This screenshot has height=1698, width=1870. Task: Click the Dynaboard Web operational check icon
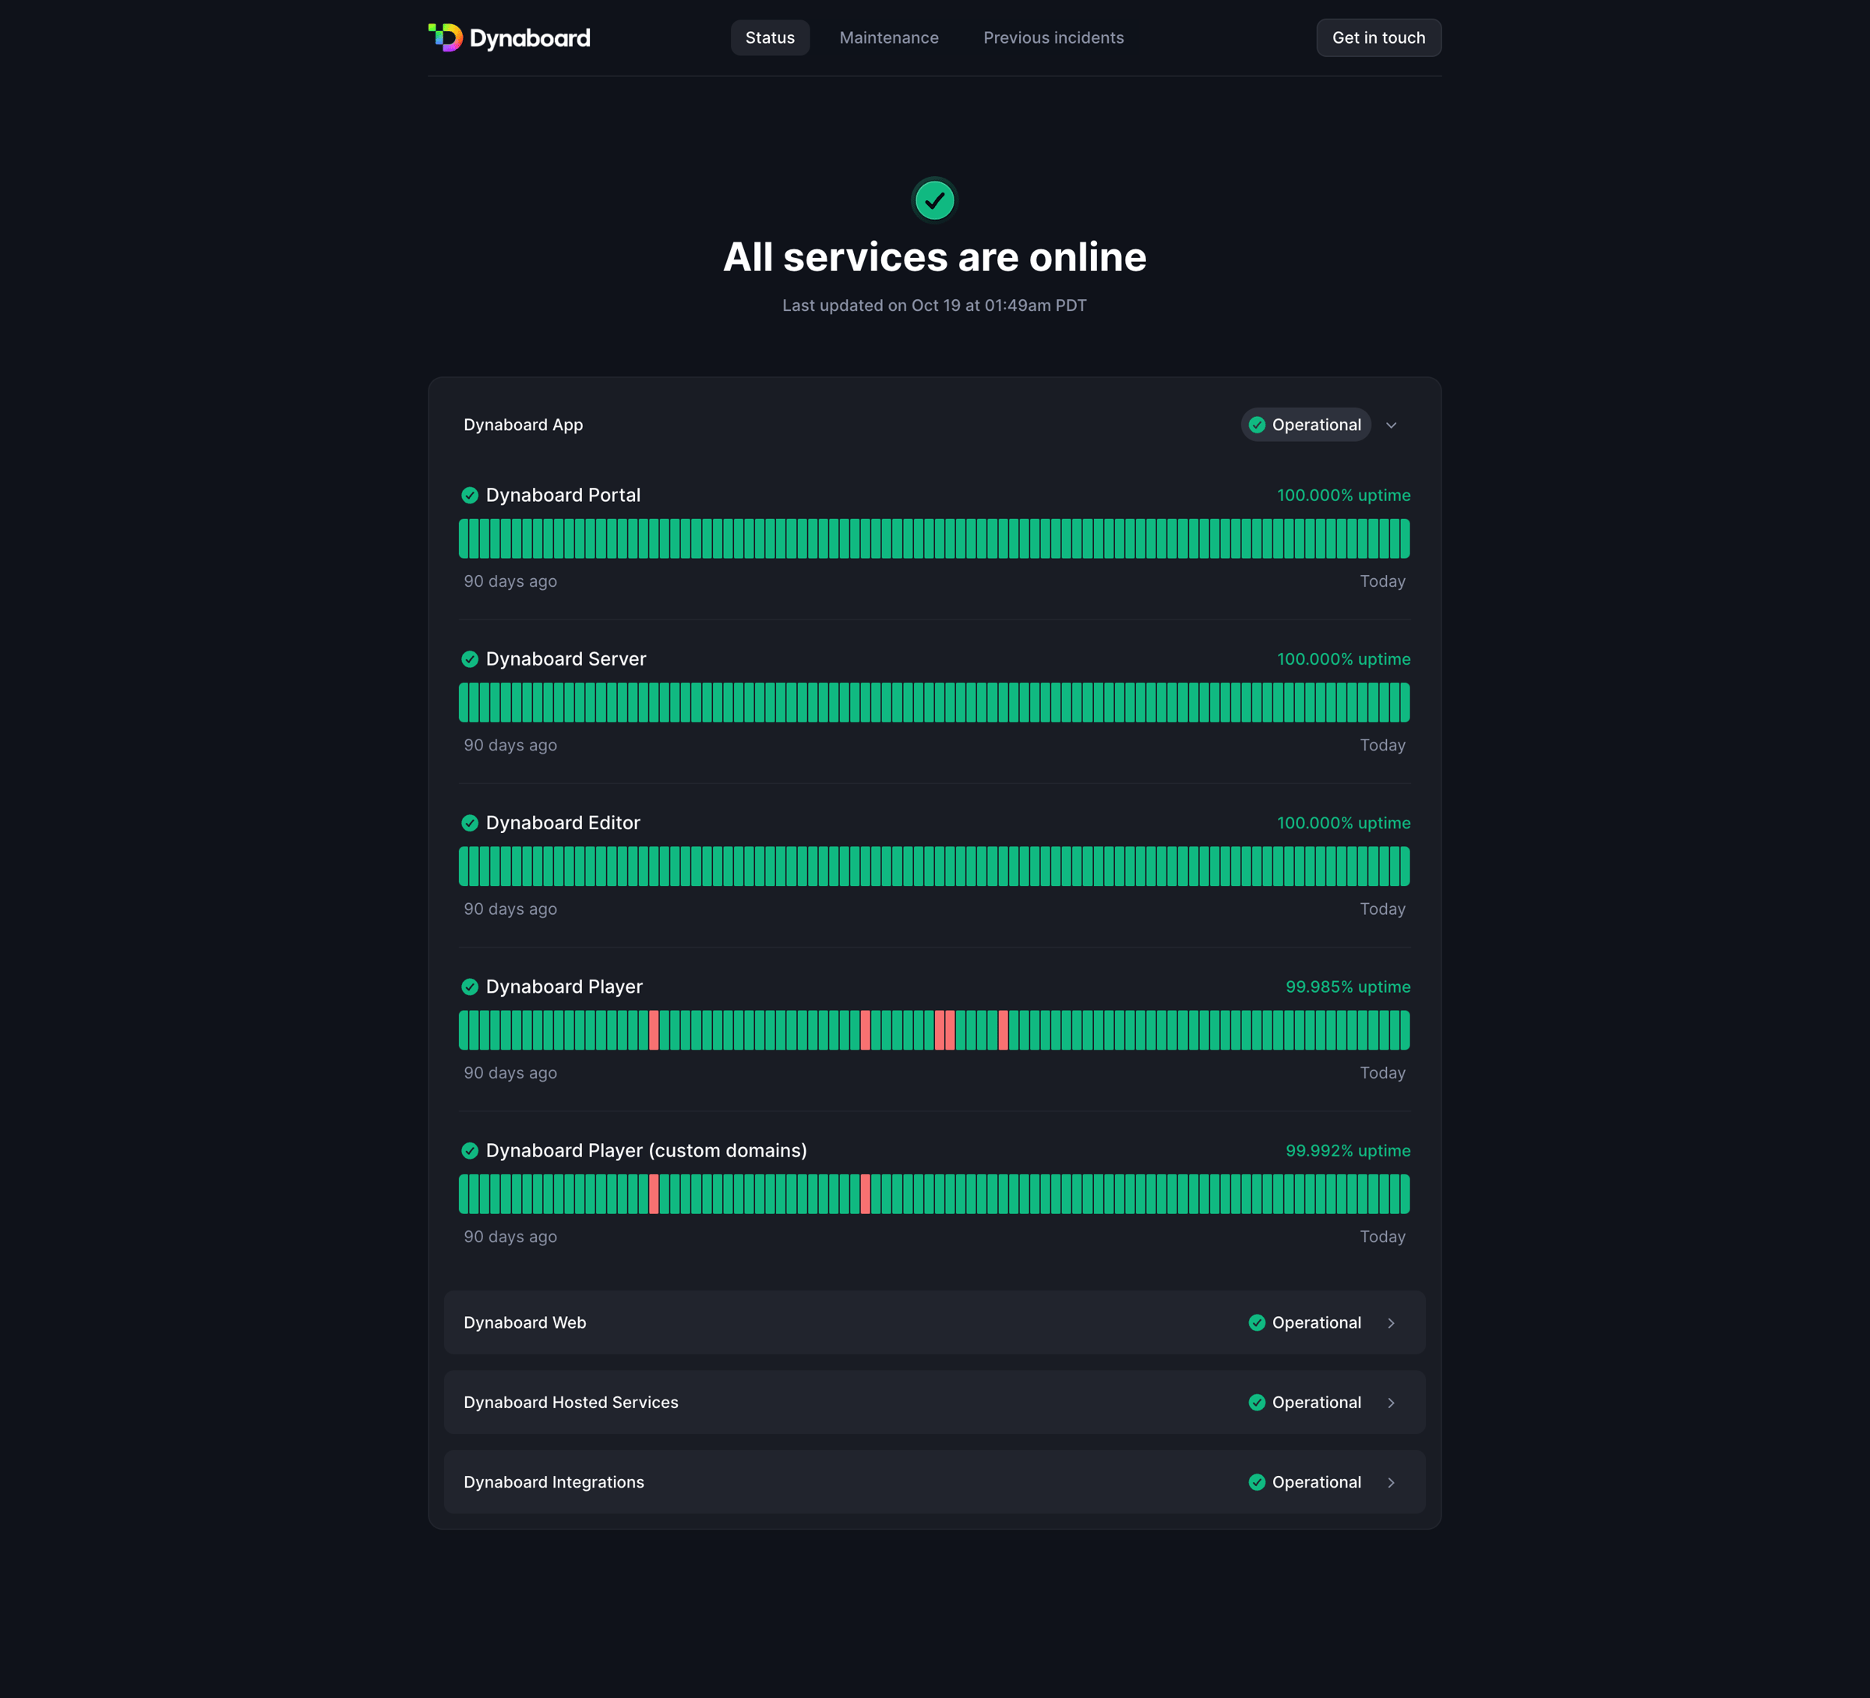pos(1257,1323)
